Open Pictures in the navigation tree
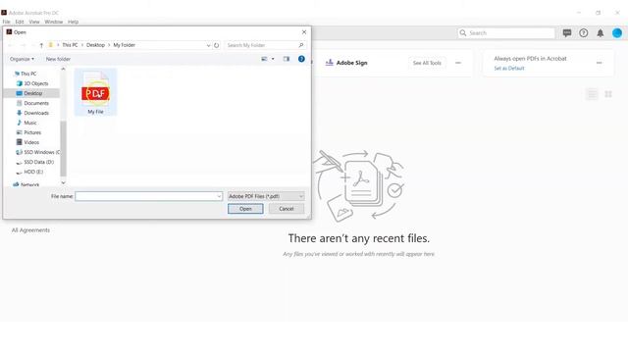Screen dimensions: 628x353 [32, 132]
